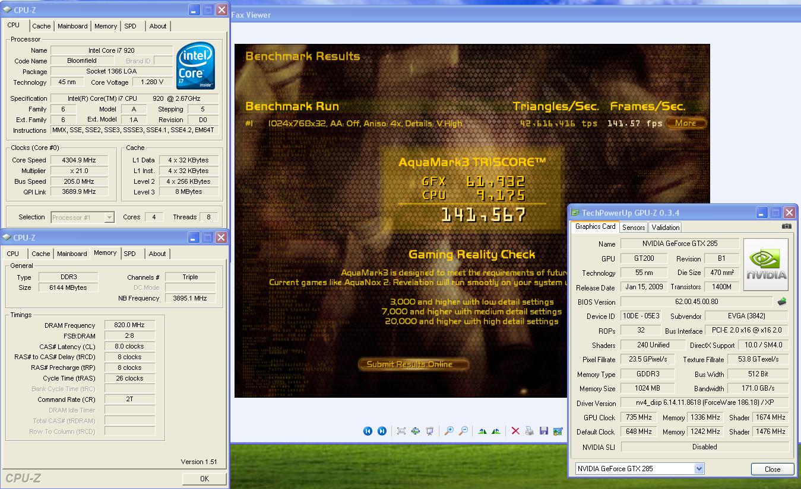Click GPU-Z title bar app icon
Image resolution: width=801 pixels, height=489 pixels.
pos(575,213)
